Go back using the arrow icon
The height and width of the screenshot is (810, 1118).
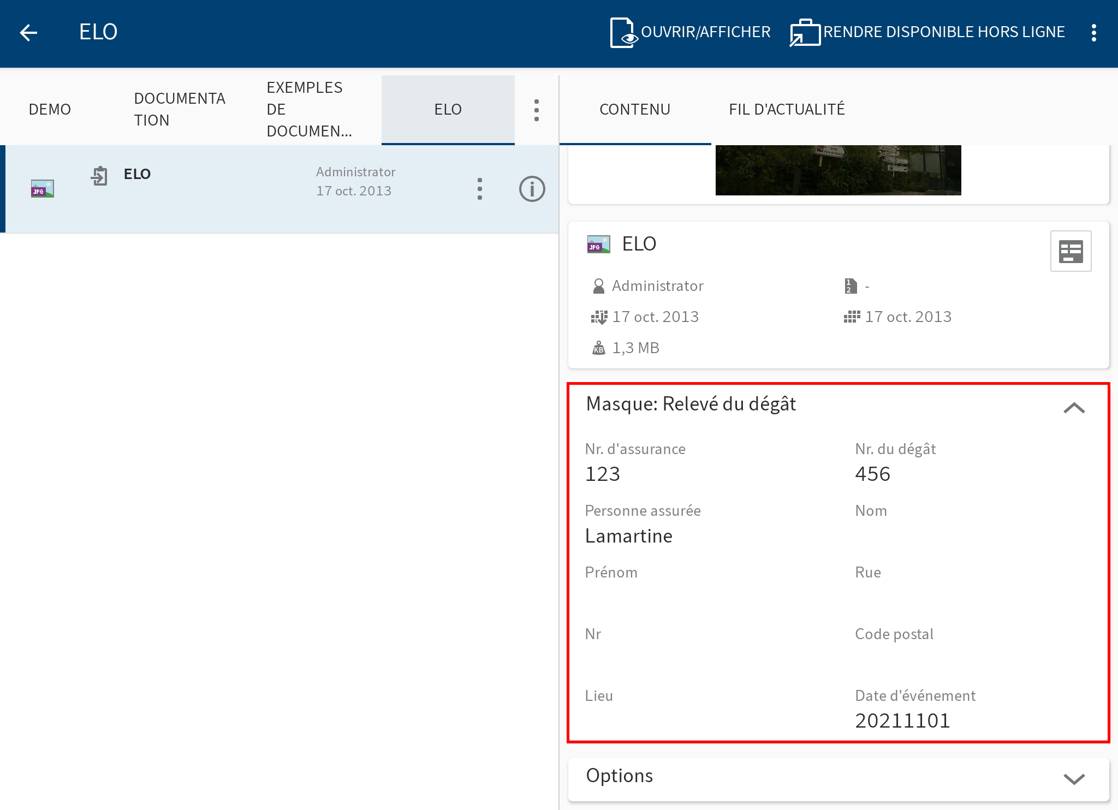(28, 33)
